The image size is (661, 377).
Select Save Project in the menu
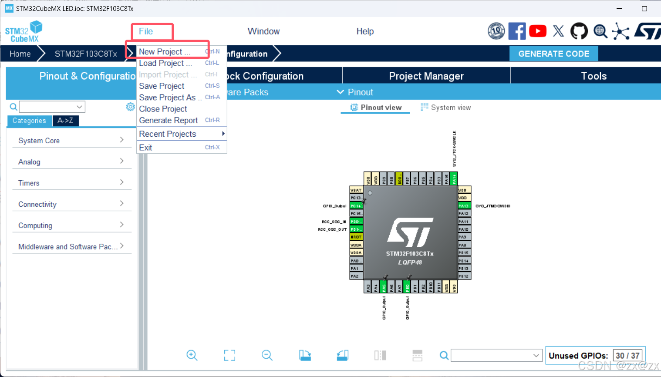[181, 86]
